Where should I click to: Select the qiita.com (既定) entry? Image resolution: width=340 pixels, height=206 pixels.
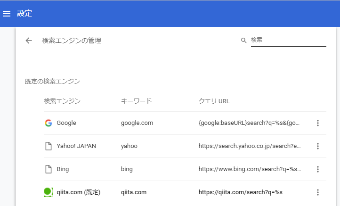click(x=79, y=192)
